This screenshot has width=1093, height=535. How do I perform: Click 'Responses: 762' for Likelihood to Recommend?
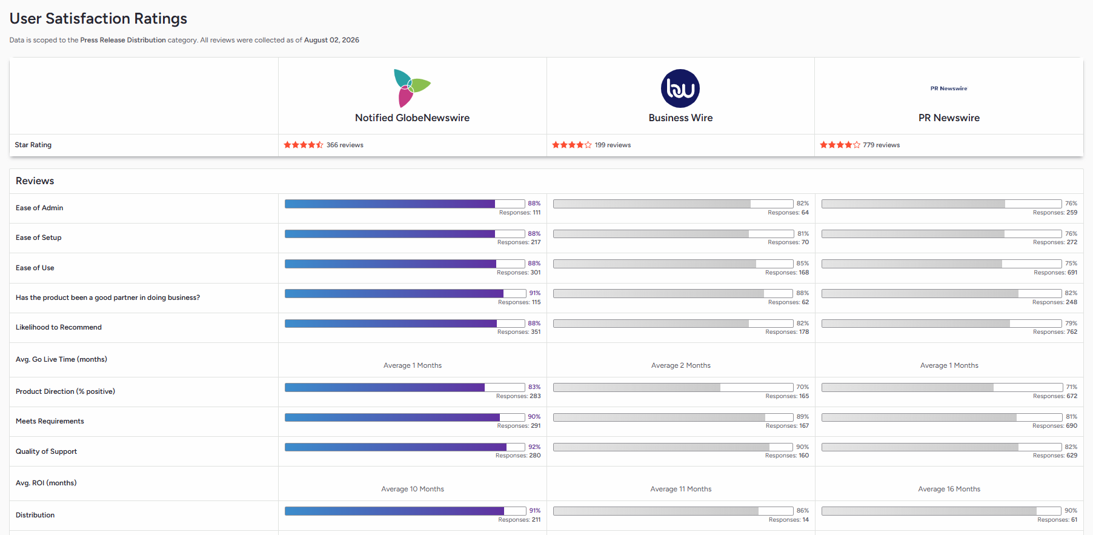point(1055,332)
